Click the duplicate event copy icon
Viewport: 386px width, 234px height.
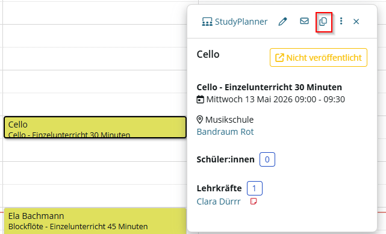click(x=323, y=22)
